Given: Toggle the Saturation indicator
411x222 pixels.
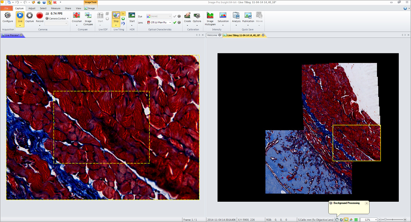Looking at the screenshot, I should pyautogui.click(x=223, y=17).
